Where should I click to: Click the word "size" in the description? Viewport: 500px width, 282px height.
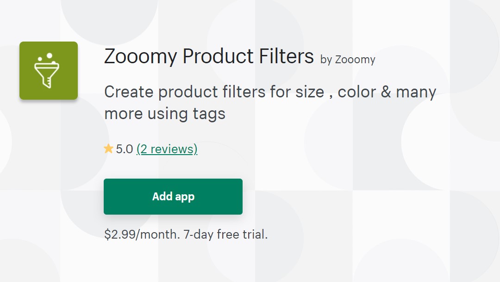point(311,92)
